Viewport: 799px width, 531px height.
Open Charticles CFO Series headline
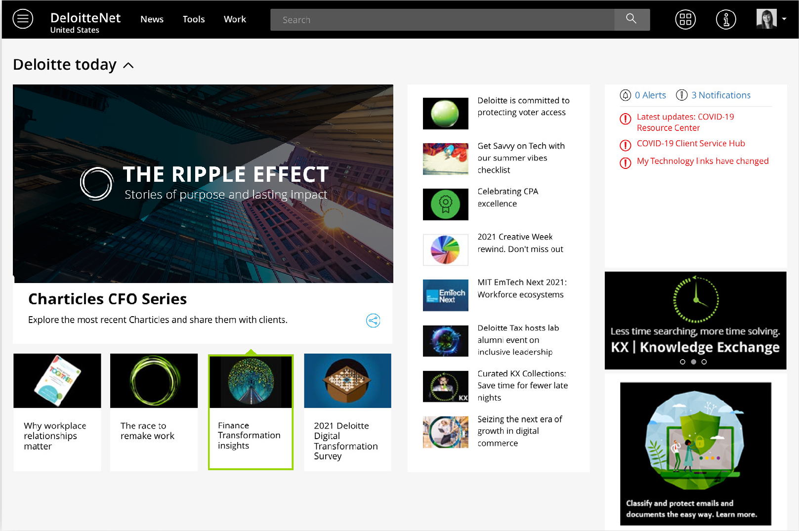(x=107, y=299)
